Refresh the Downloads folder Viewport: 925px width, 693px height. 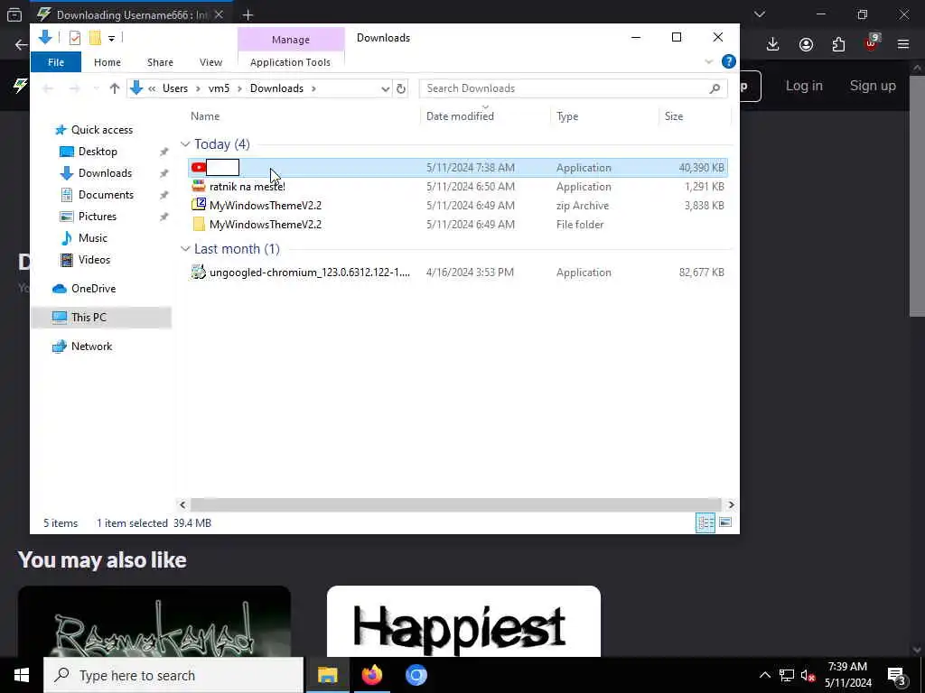[401, 88]
